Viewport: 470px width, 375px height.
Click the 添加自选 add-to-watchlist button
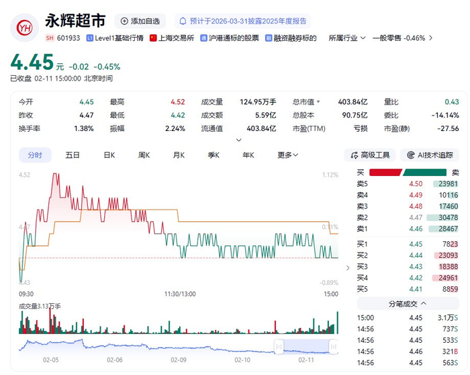(x=140, y=21)
